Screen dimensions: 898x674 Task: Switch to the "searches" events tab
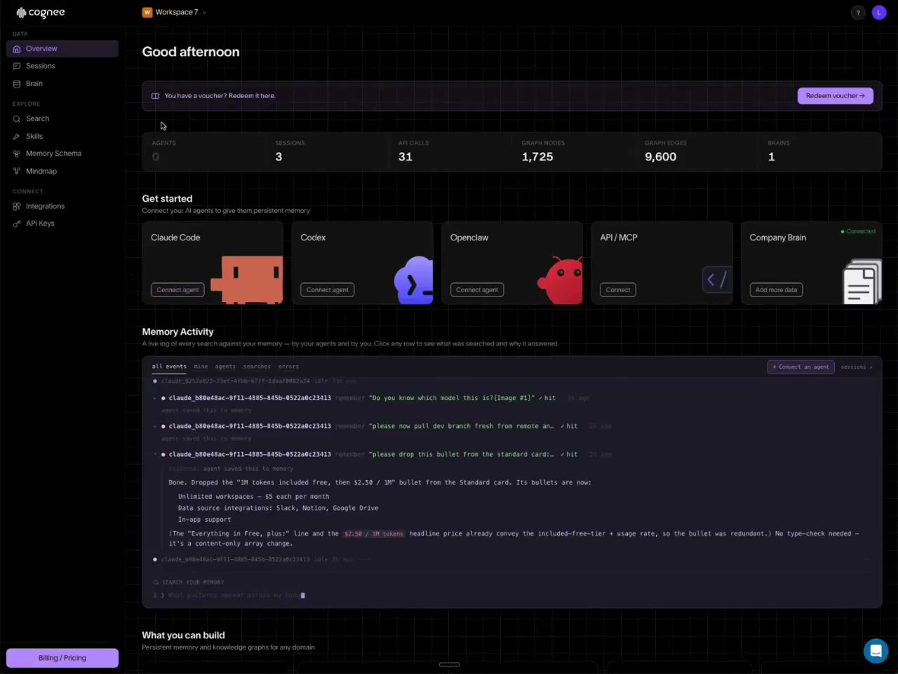point(257,366)
